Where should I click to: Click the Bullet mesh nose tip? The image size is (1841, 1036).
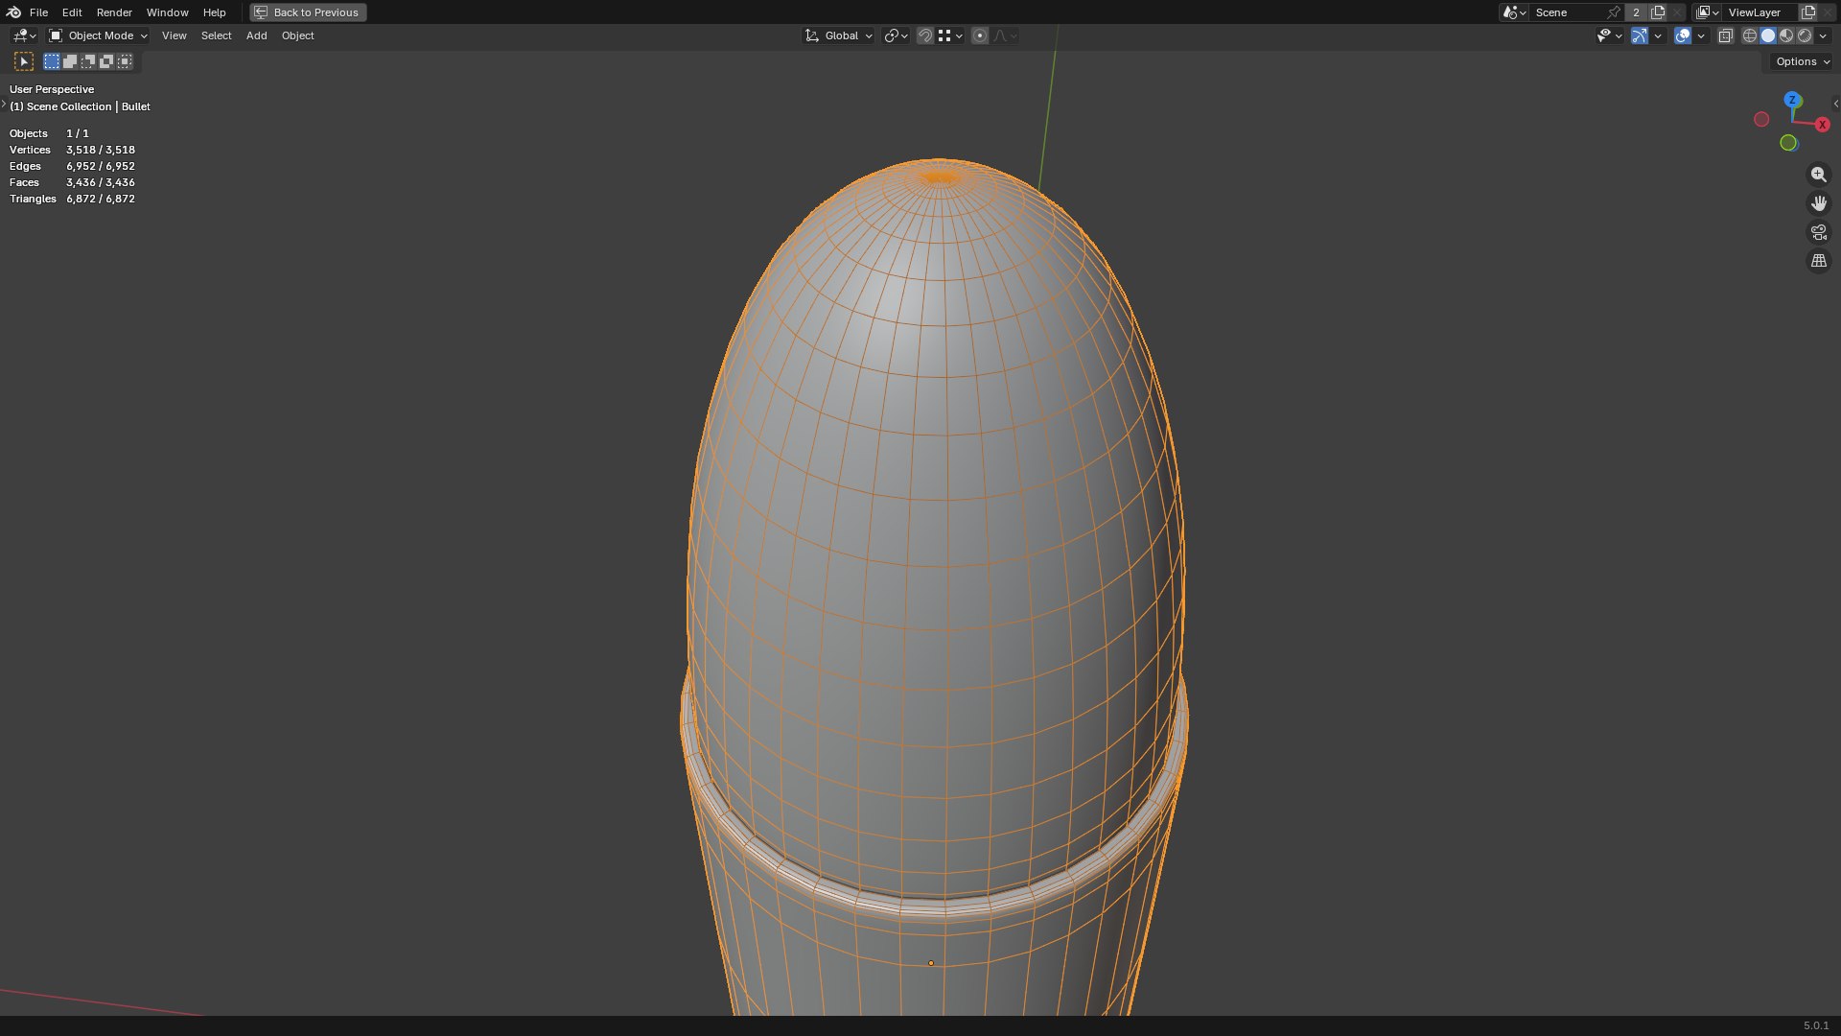click(940, 177)
